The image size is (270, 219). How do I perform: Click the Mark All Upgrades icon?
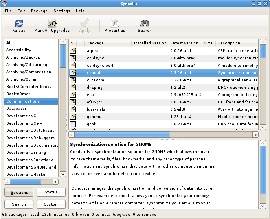[52, 23]
